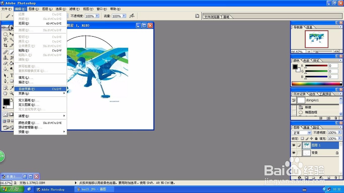Toggle lock image pixels brush icon

coord(307,138)
